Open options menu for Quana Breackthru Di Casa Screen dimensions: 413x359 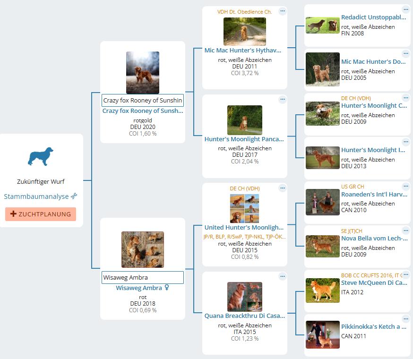(x=283, y=276)
